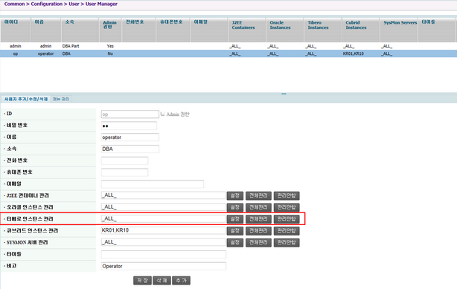Enable the Admin 권한 checkbox

(x=163, y=114)
